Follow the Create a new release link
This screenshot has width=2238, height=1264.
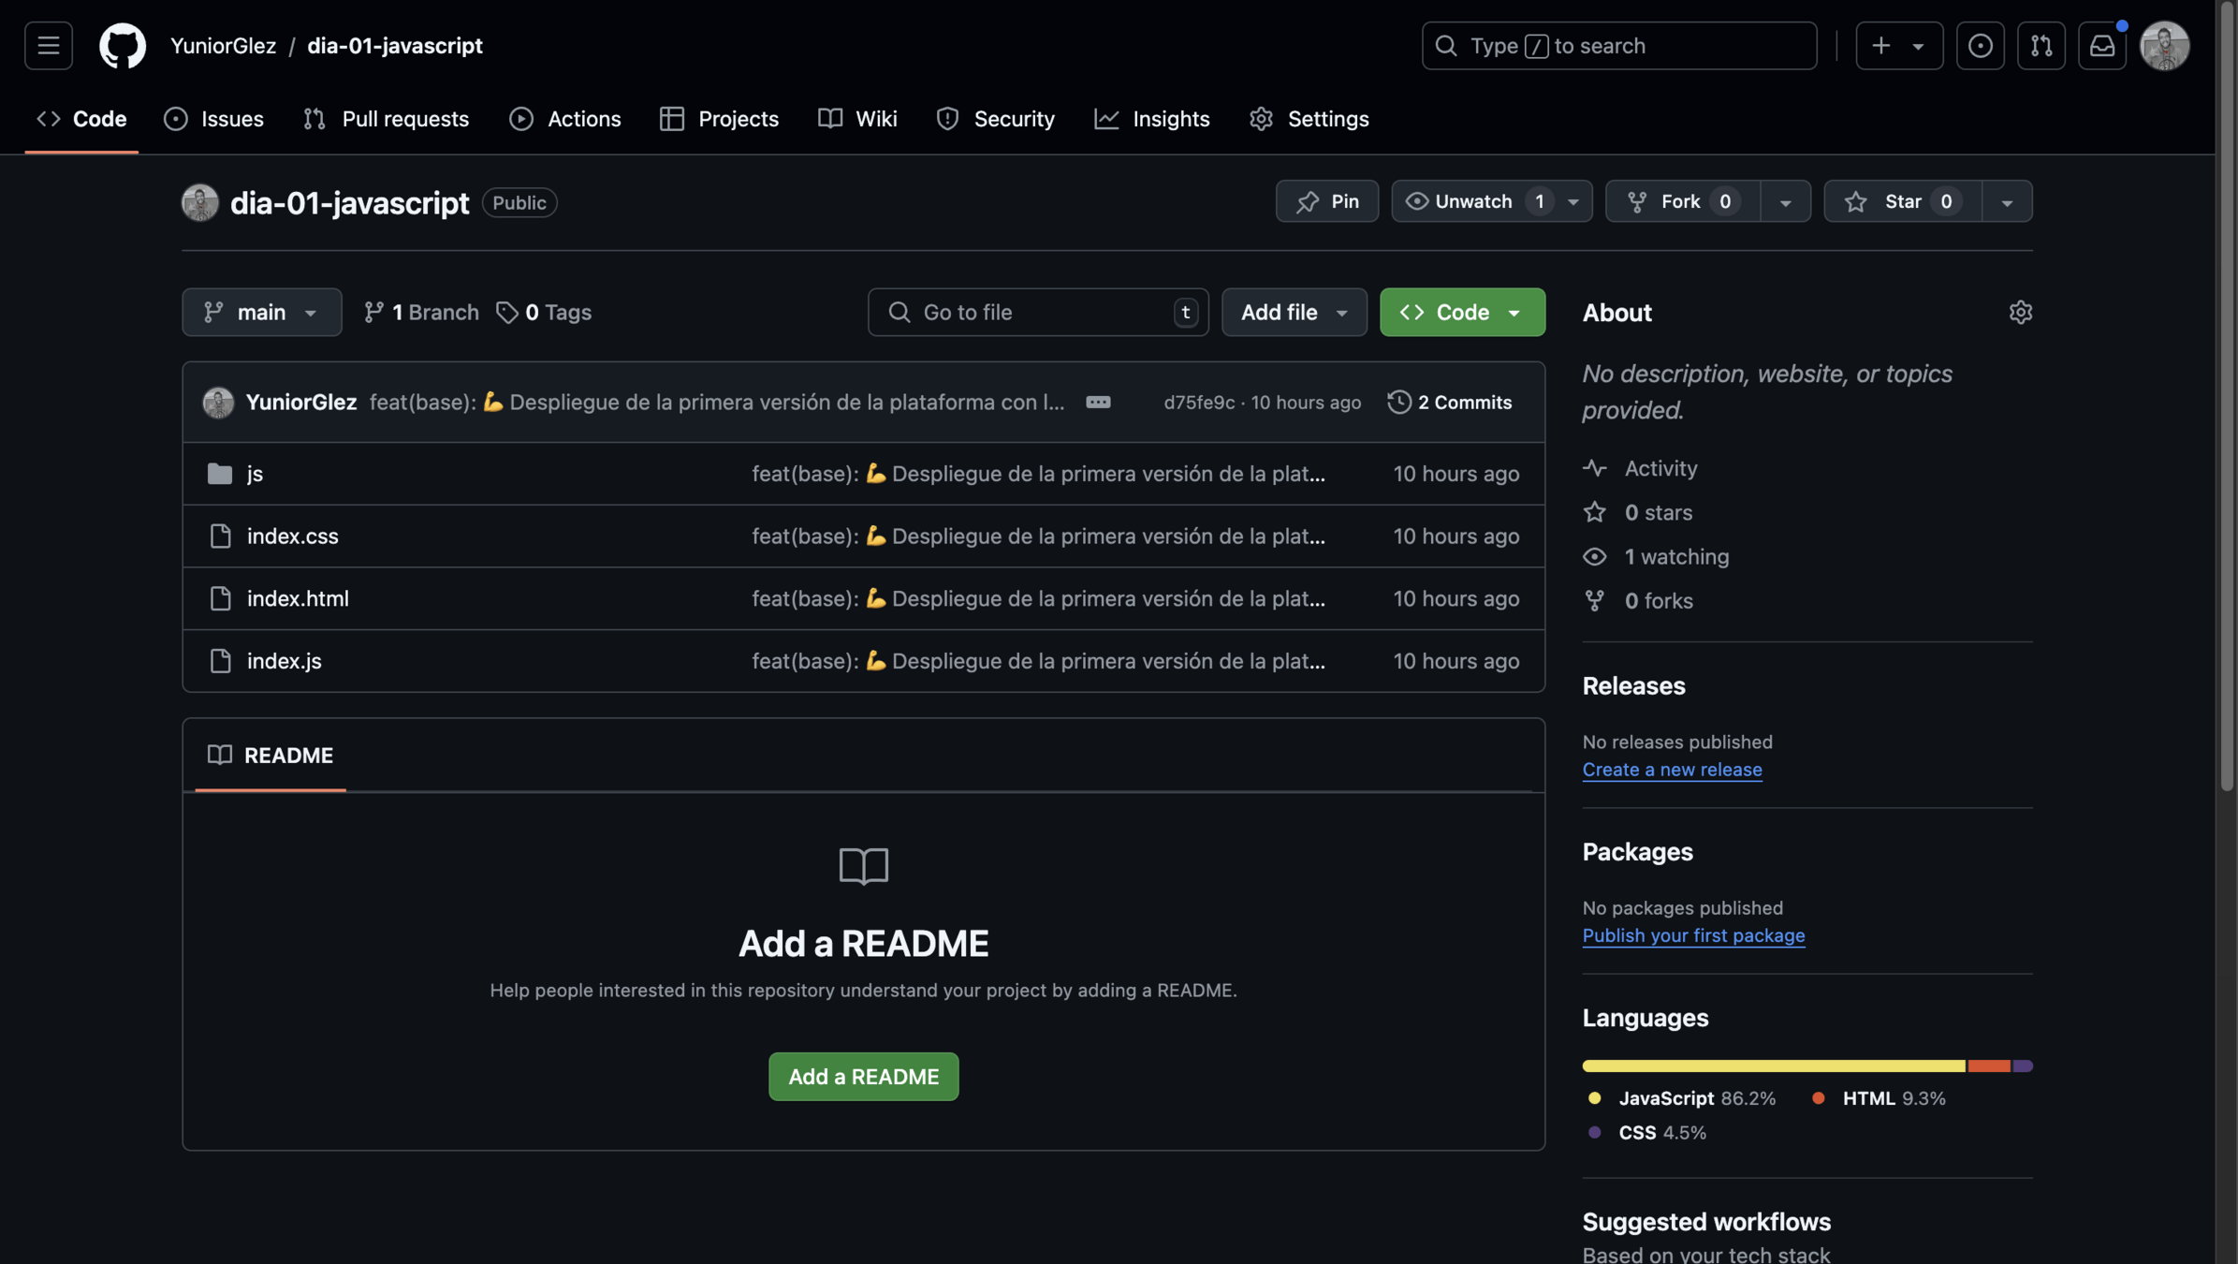point(1672,770)
